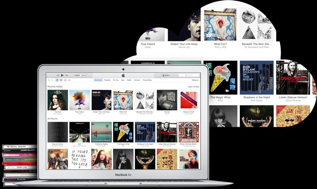
Task: Open What For? album cover on laptop
Action: pyautogui.click(x=123, y=100)
